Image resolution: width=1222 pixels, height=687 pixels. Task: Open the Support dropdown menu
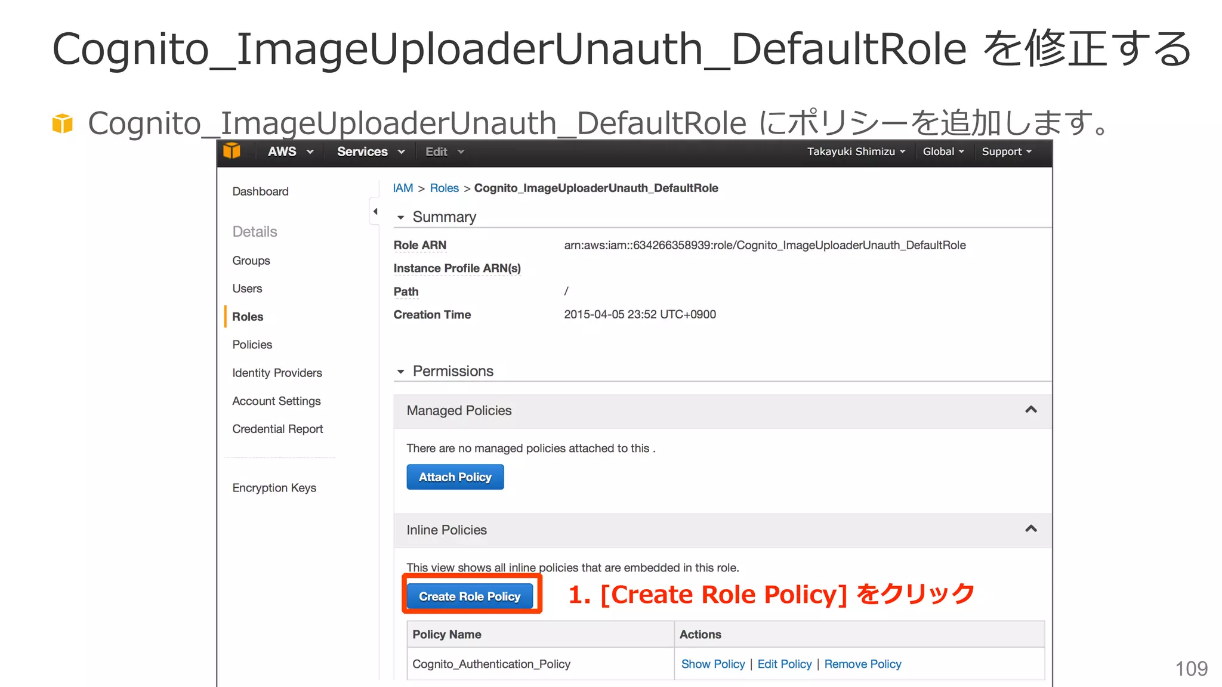(1007, 151)
